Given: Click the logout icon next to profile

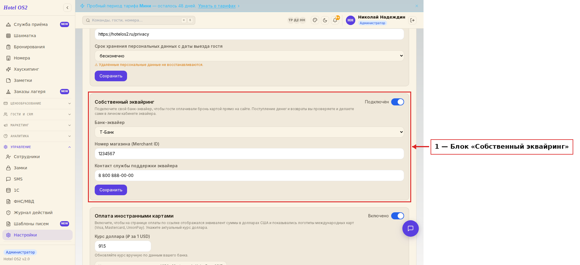Looking at the screenshot, I should (x=412, y=20).
